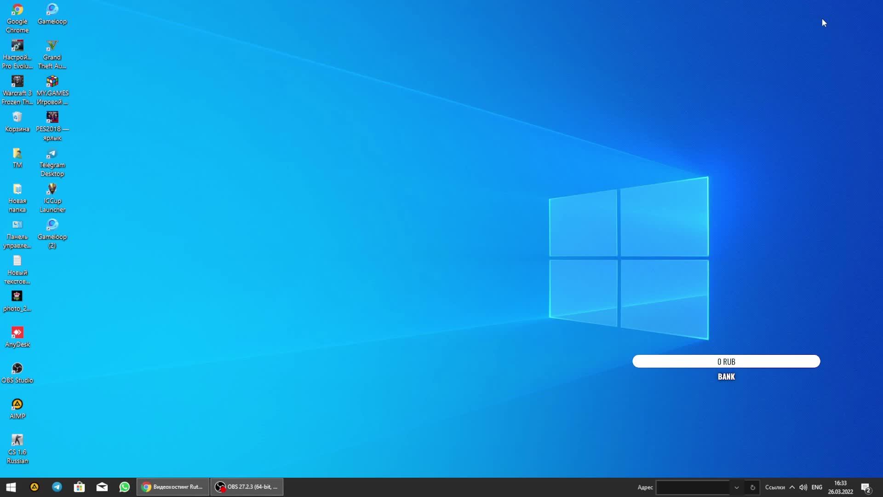Open the volume control speaker icon
Image resolution: width=883 pixels, height=497 pixels.
803,487
